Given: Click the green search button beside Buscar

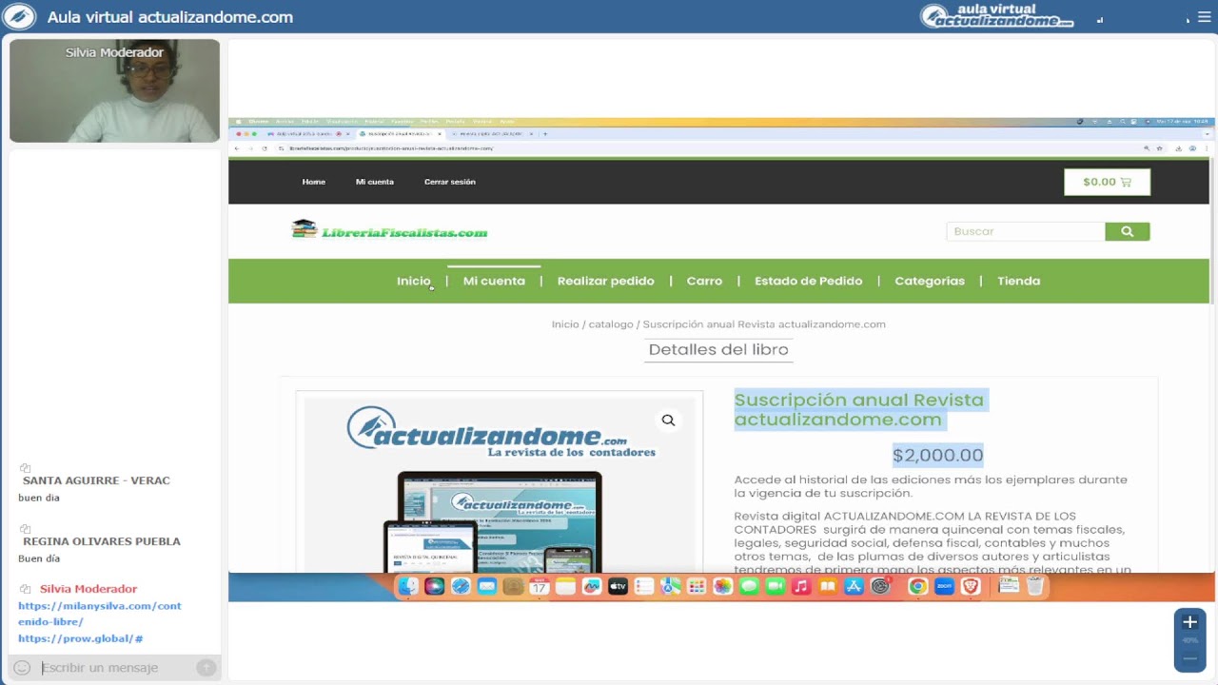Looking at the screenshot, I should pyautogui.click(x=1127, y=231).
